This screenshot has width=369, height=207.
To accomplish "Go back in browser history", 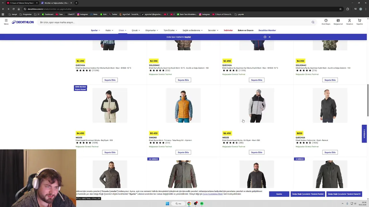I will pyautogui.click(x=3, y=9).
